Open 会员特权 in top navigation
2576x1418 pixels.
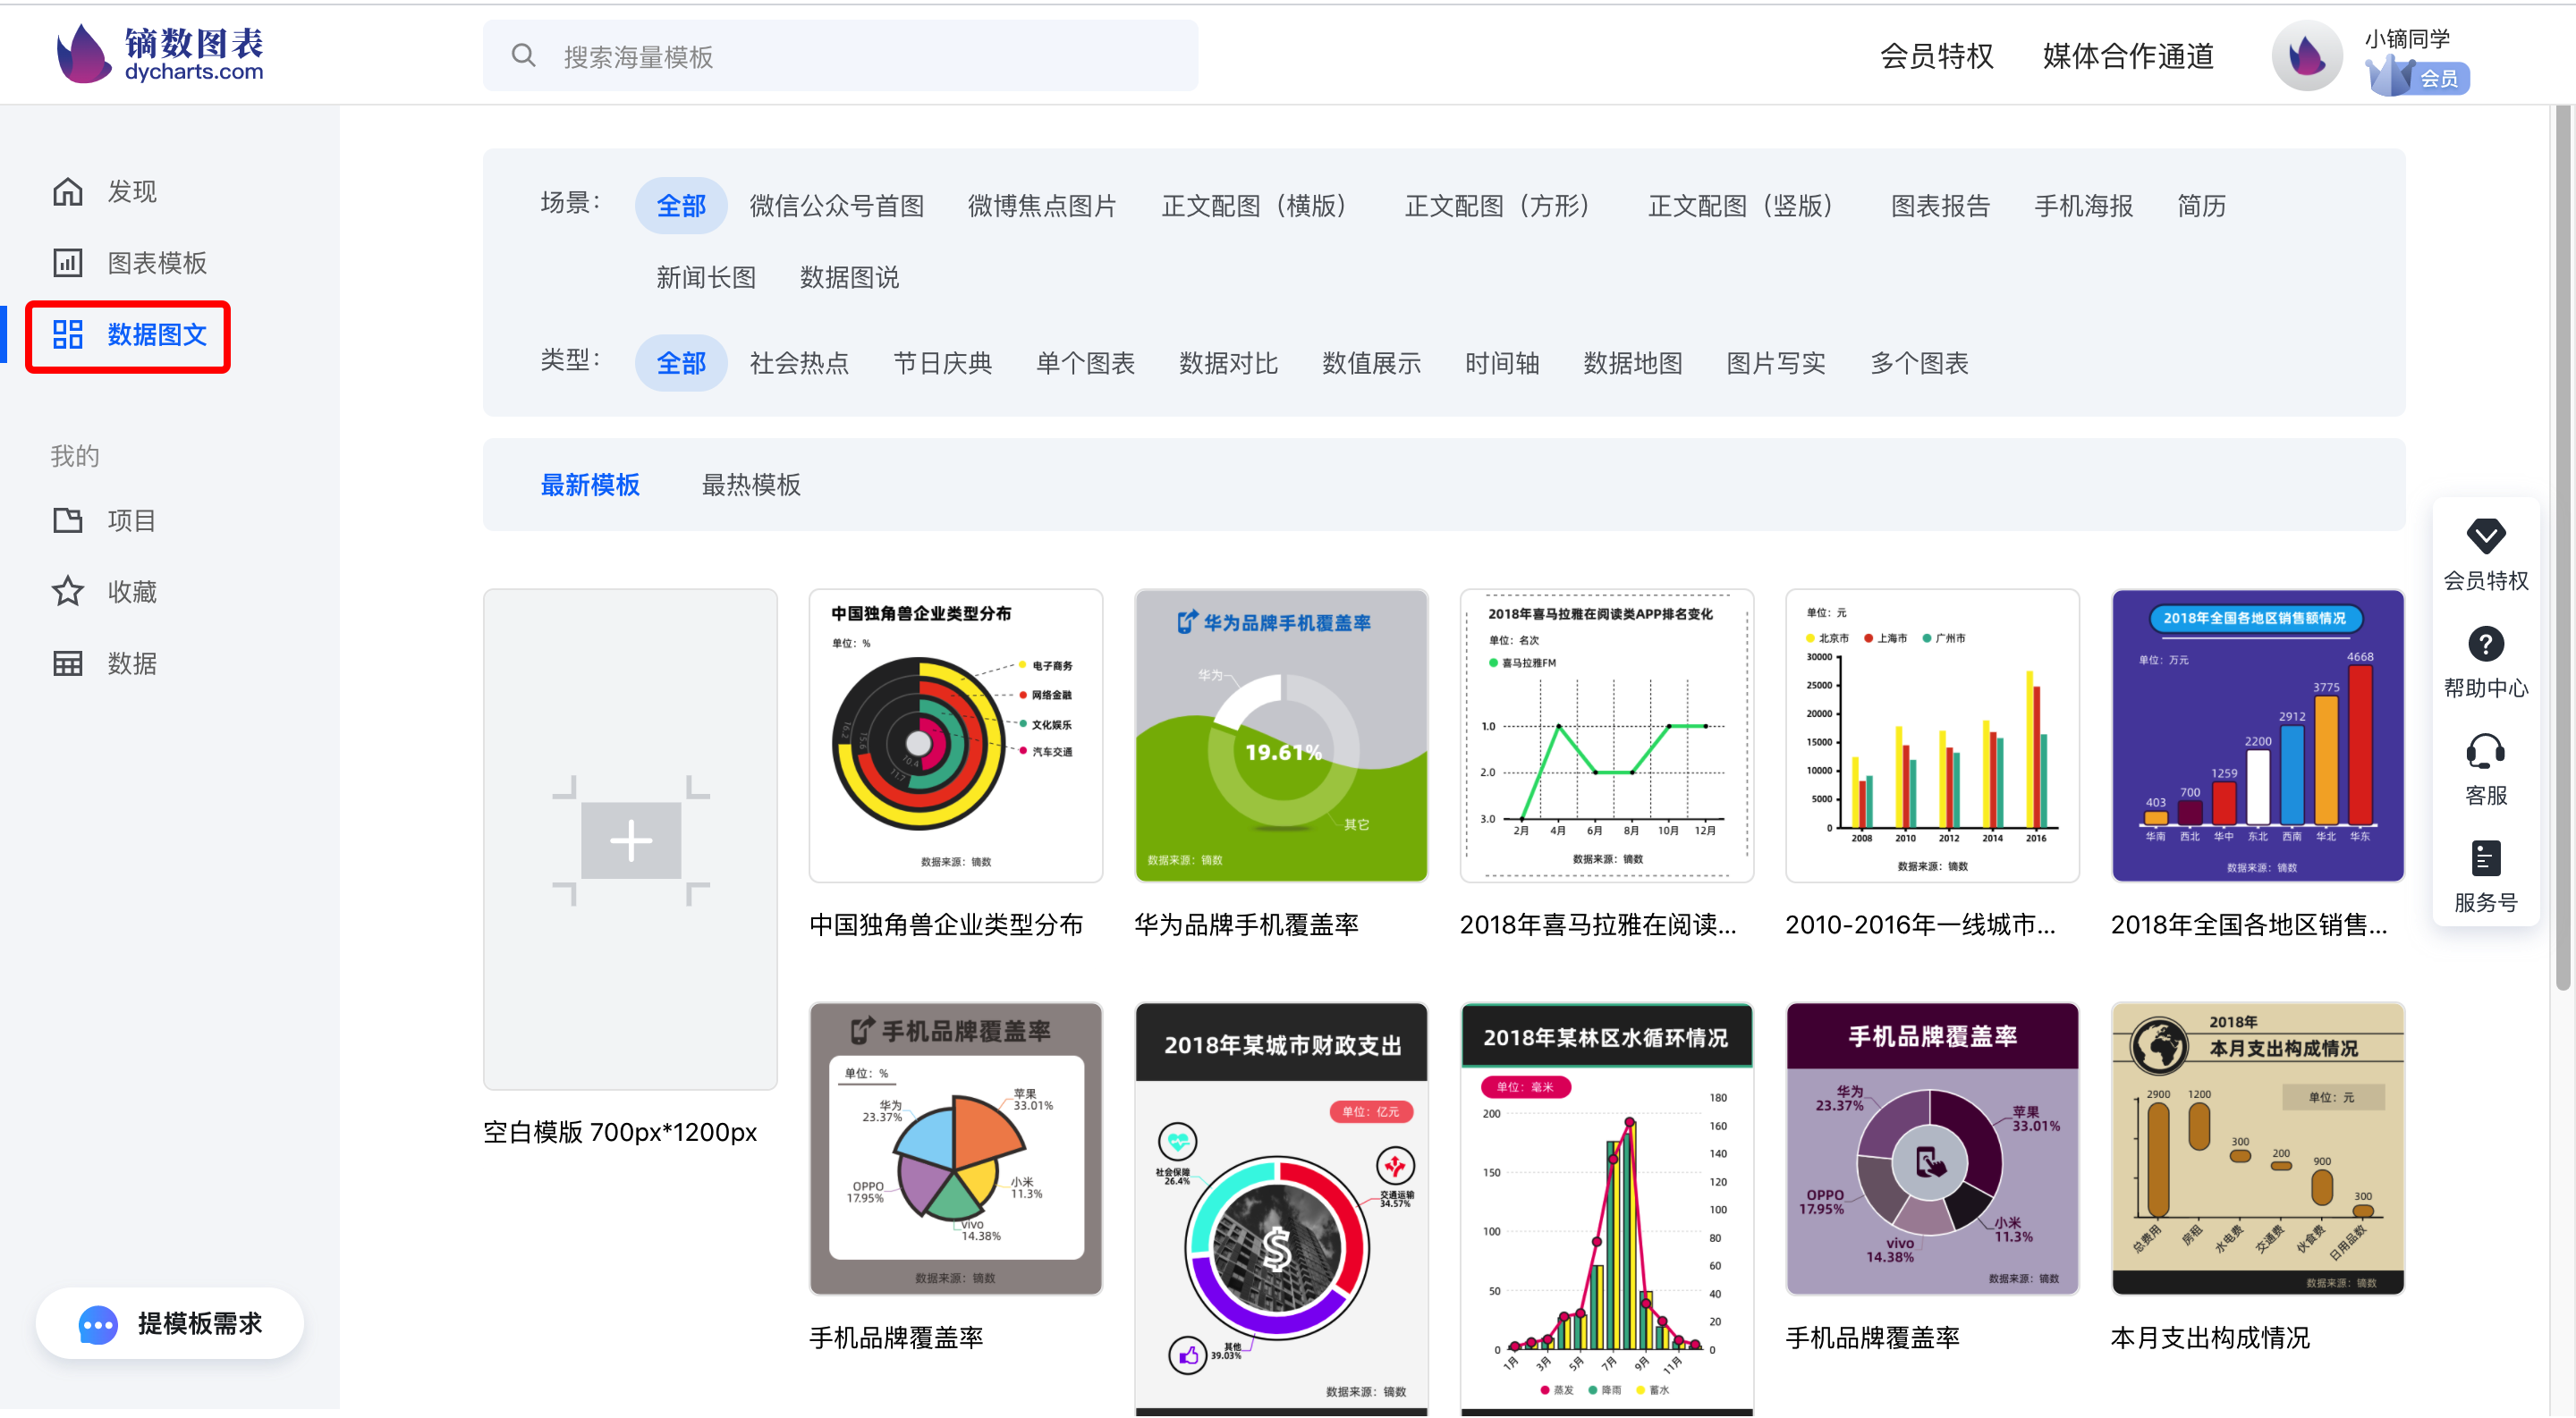tap(1936, 56)
